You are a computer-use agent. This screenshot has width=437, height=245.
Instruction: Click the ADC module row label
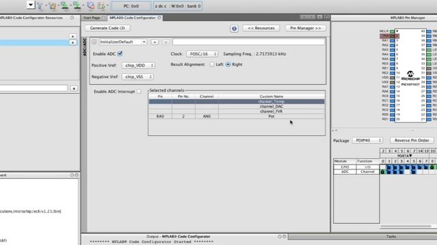(x=345, y=172)
